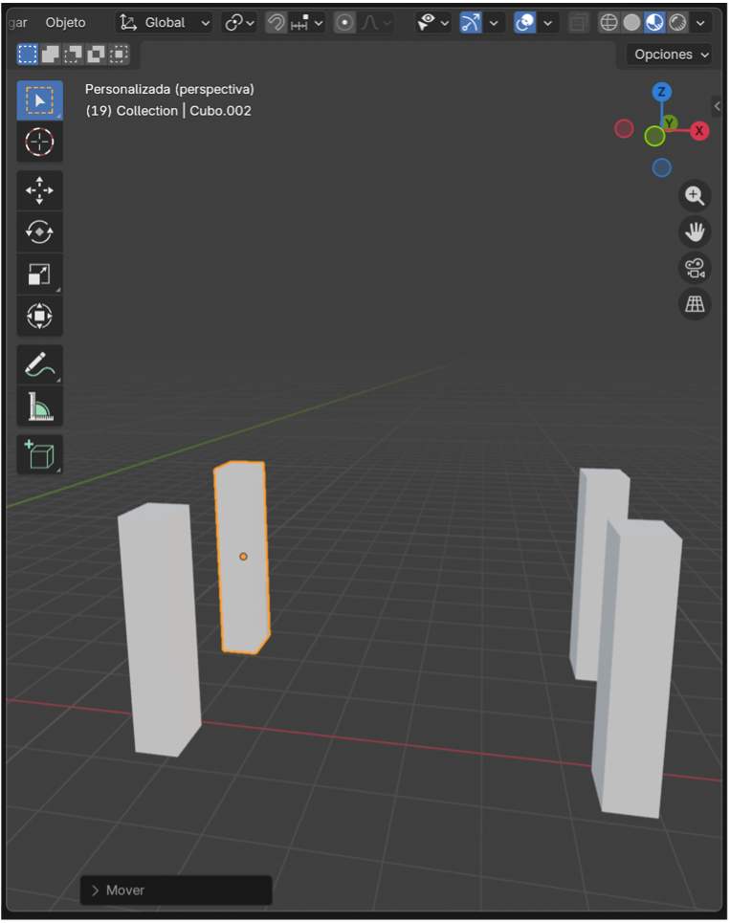The height and width of the screenshot is (923, 730).
Task: Set selection mode to subtract
Action: (73, 55)
